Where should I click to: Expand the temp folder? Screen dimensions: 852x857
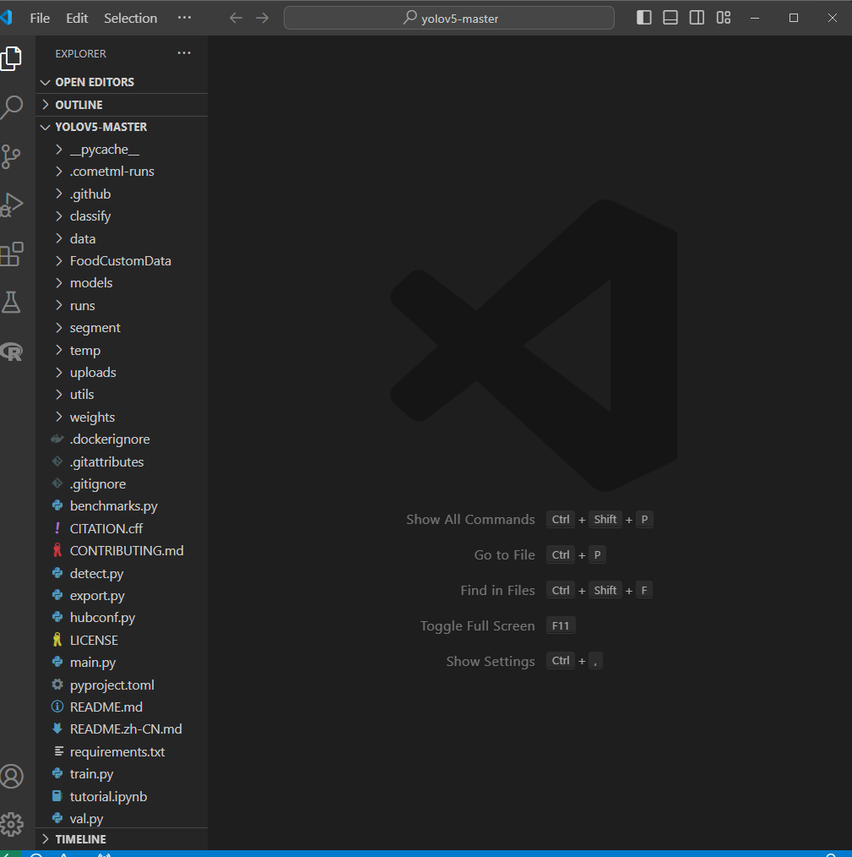click(x=122, y=351)
